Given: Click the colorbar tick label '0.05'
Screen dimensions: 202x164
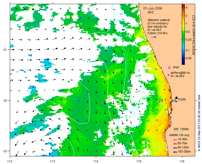Looking at the screenshot, I should [x=189, y=58].
